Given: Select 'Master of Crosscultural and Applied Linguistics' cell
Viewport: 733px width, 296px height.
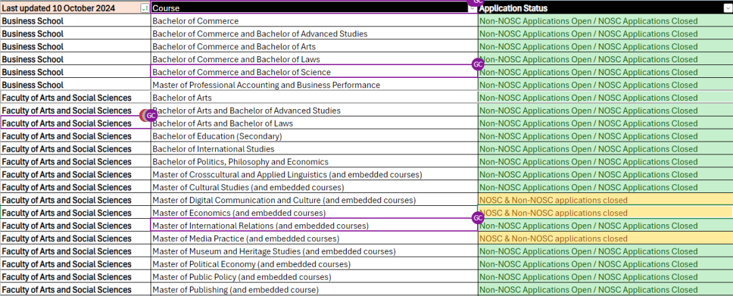Looking at the screenshot, I should (314, 175).
